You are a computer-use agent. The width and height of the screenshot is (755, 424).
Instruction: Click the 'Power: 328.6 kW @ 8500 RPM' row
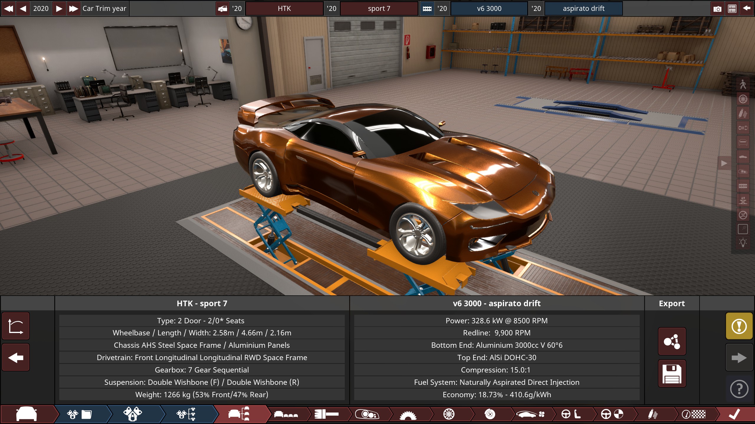point(497,321)
